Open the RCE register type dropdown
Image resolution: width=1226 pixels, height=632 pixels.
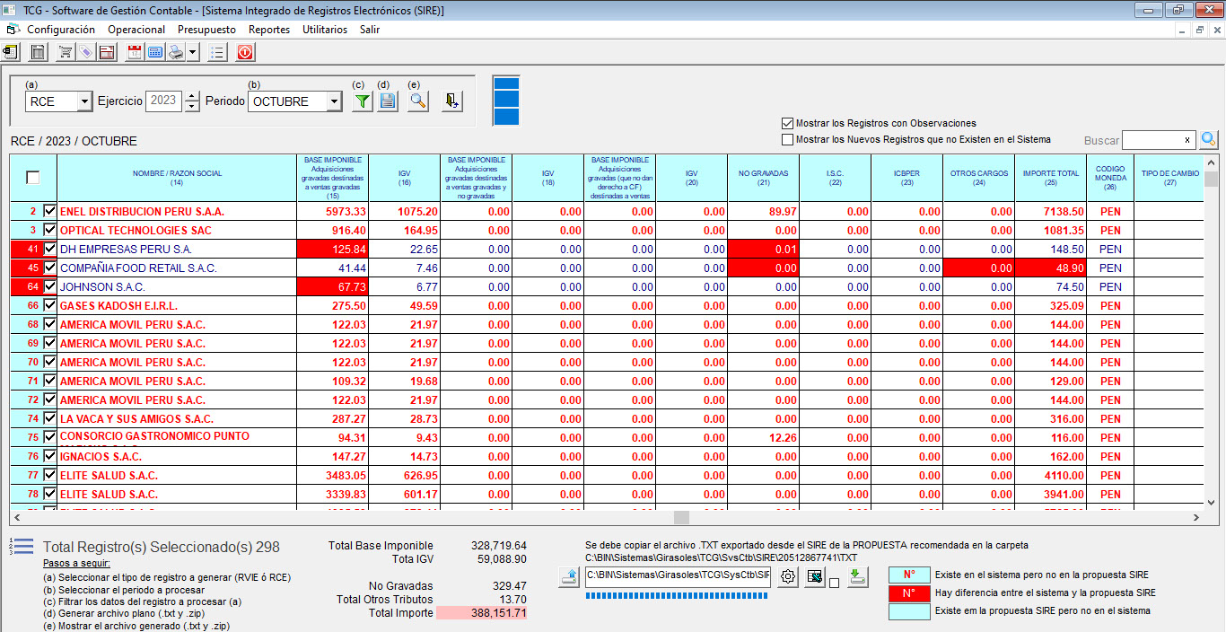[x=85, y=101]
